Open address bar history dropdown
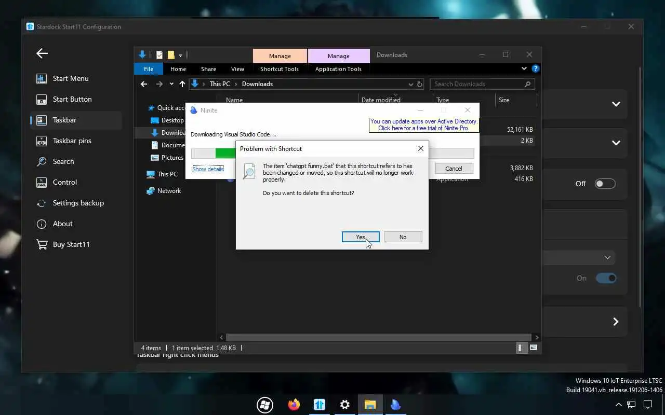The image size is (665, 415). [x=411, y=84]
